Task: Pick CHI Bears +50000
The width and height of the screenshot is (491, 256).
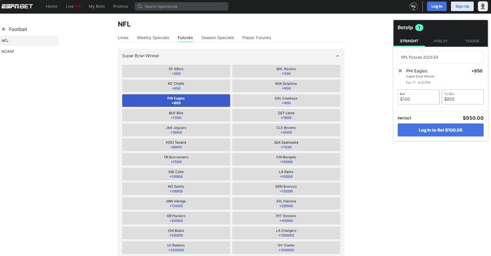Action: [176, 233]
